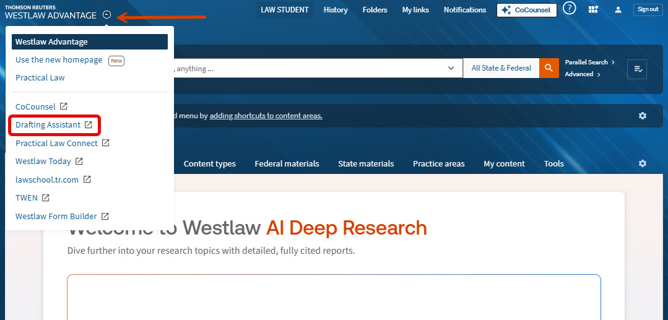Open the help question mark icon
This screenshot has height=320, width=668.
tap(570, 9)
